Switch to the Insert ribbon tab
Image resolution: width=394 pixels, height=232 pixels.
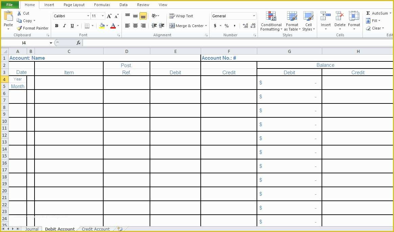[49, 5]
